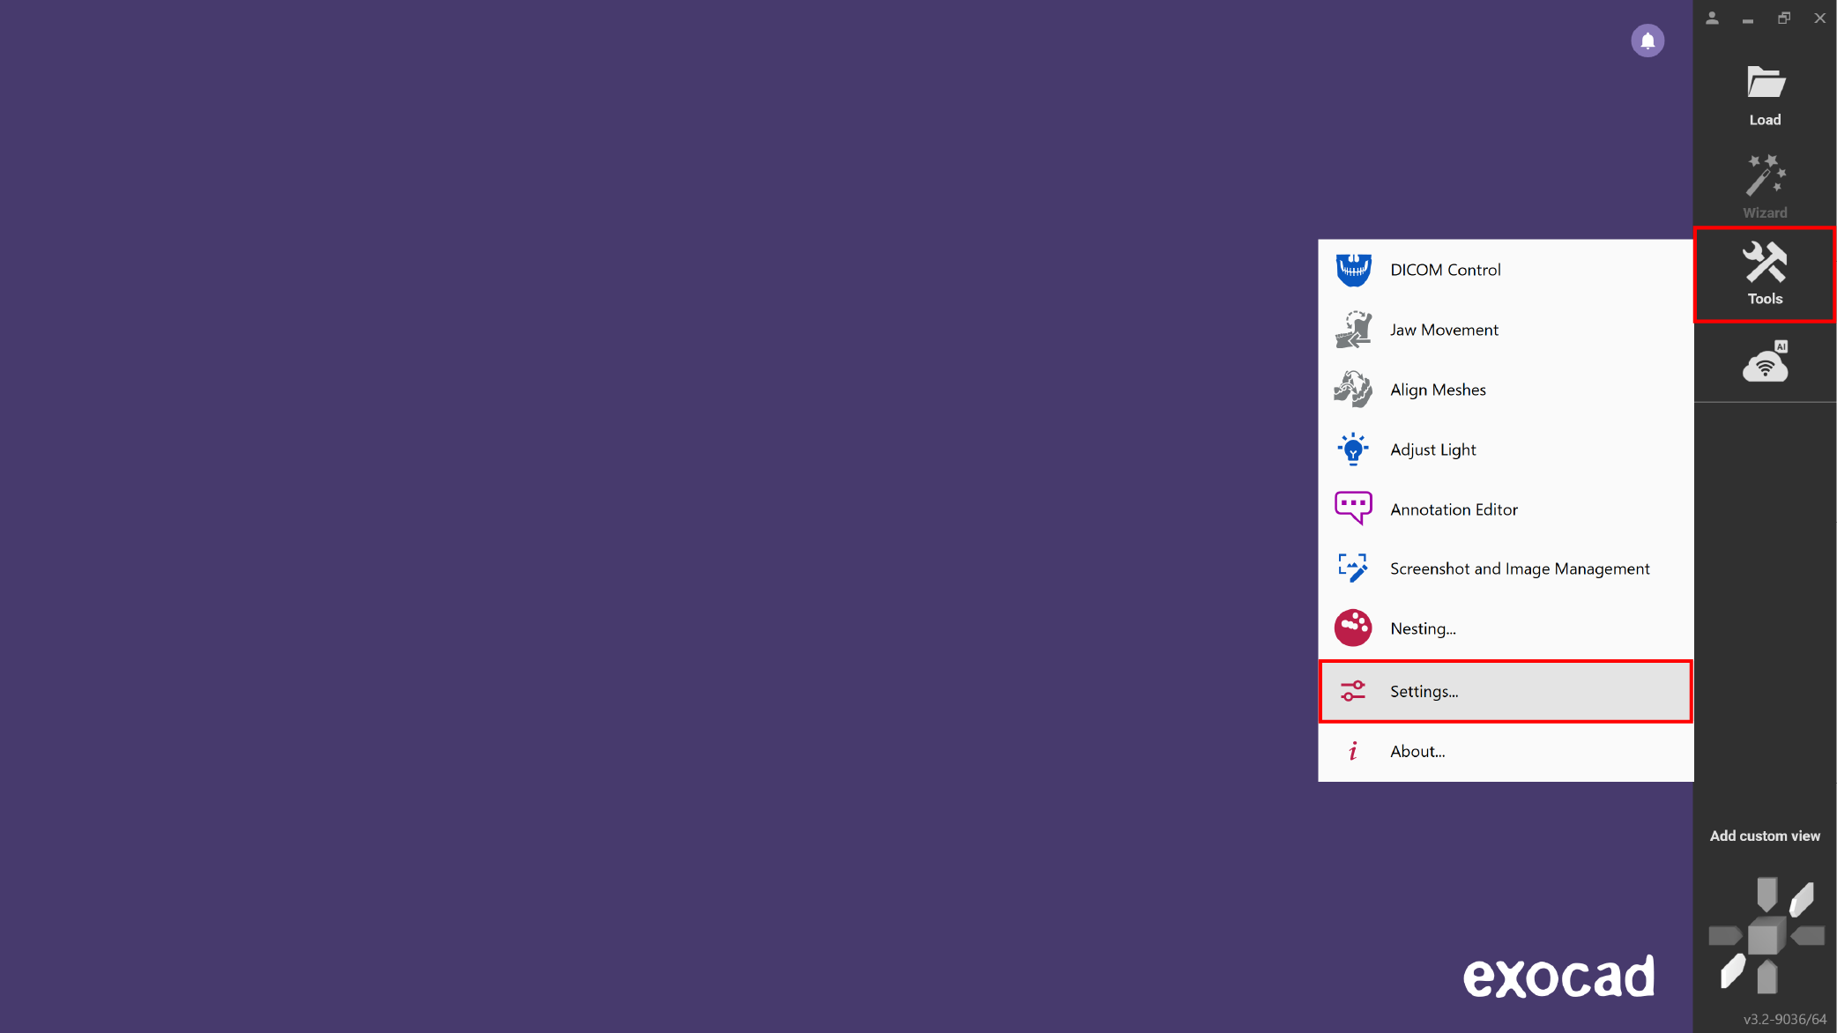Screen dimensions: 1837x1033
Task: Select the left view arrow on the view cube
Action: pos(1725,935)
